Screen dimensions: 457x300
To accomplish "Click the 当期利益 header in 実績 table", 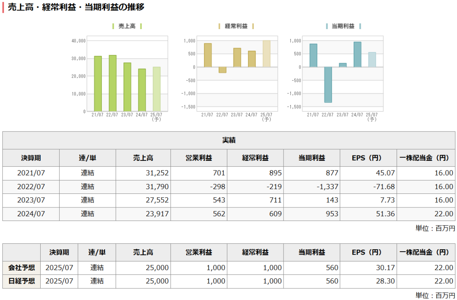I will (x=312, y=158).
